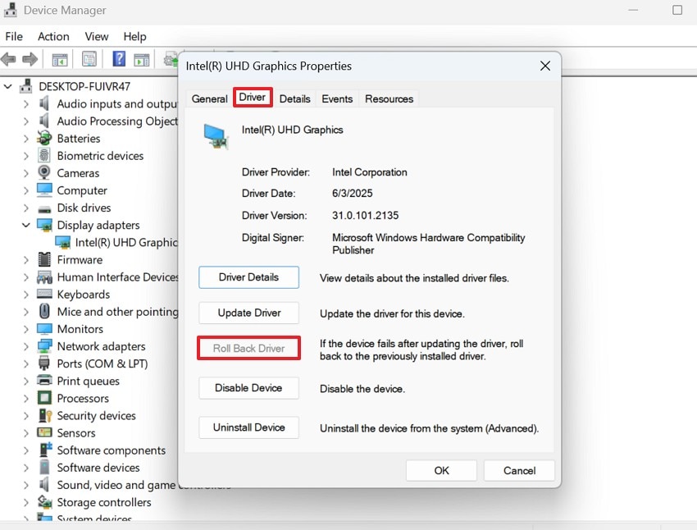The width and height of the screenshot is (697, 530).
Task: Close the Intel UHD Graphics Properties dialog
Action: point(545,66)
